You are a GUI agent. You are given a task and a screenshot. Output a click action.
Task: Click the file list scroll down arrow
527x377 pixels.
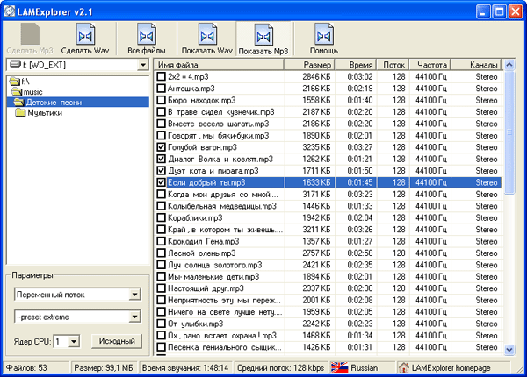509,350
